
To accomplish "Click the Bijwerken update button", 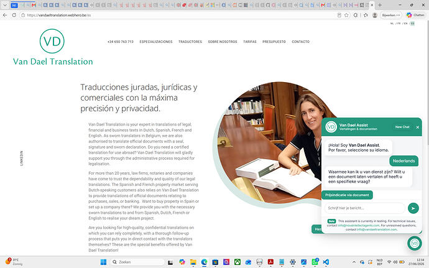I will tap(391, 16).
